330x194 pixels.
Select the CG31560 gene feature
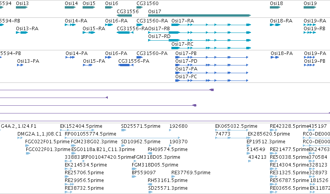pos(140,7)
